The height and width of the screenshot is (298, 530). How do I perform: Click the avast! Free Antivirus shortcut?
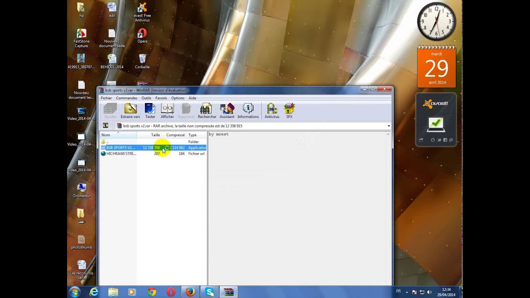[142, 12]
